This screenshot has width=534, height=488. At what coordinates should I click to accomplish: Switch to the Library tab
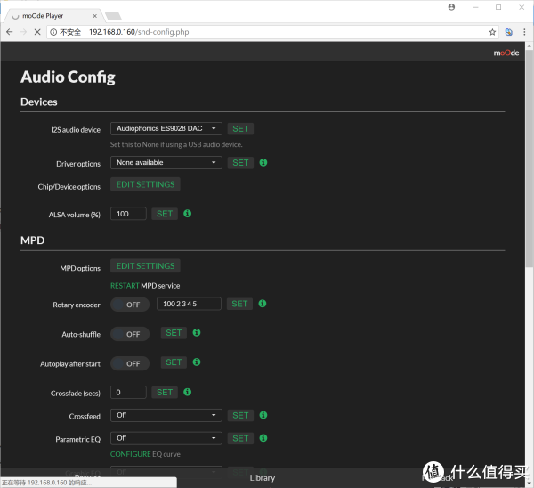click(x=263, y=478)
